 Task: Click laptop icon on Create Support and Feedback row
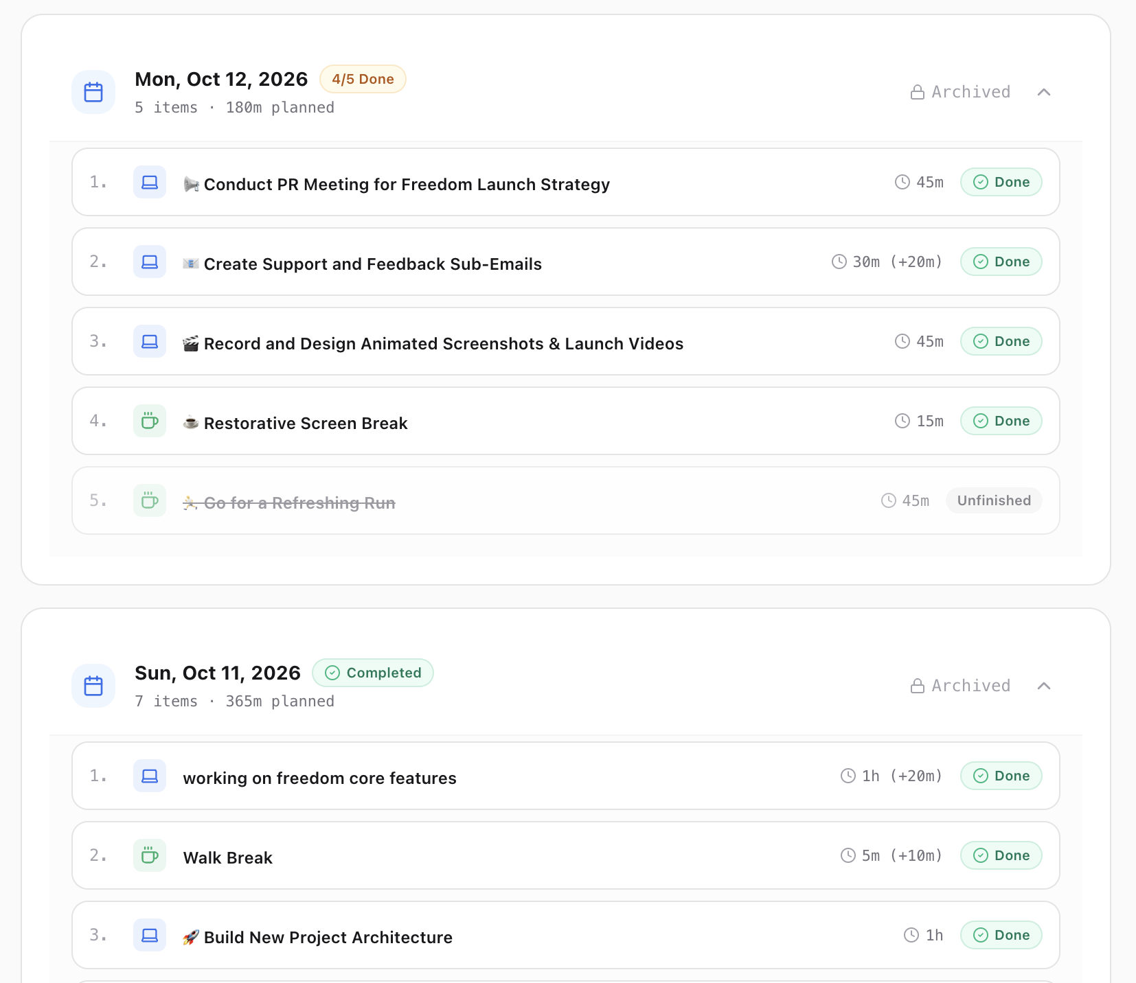pos(150,262)
